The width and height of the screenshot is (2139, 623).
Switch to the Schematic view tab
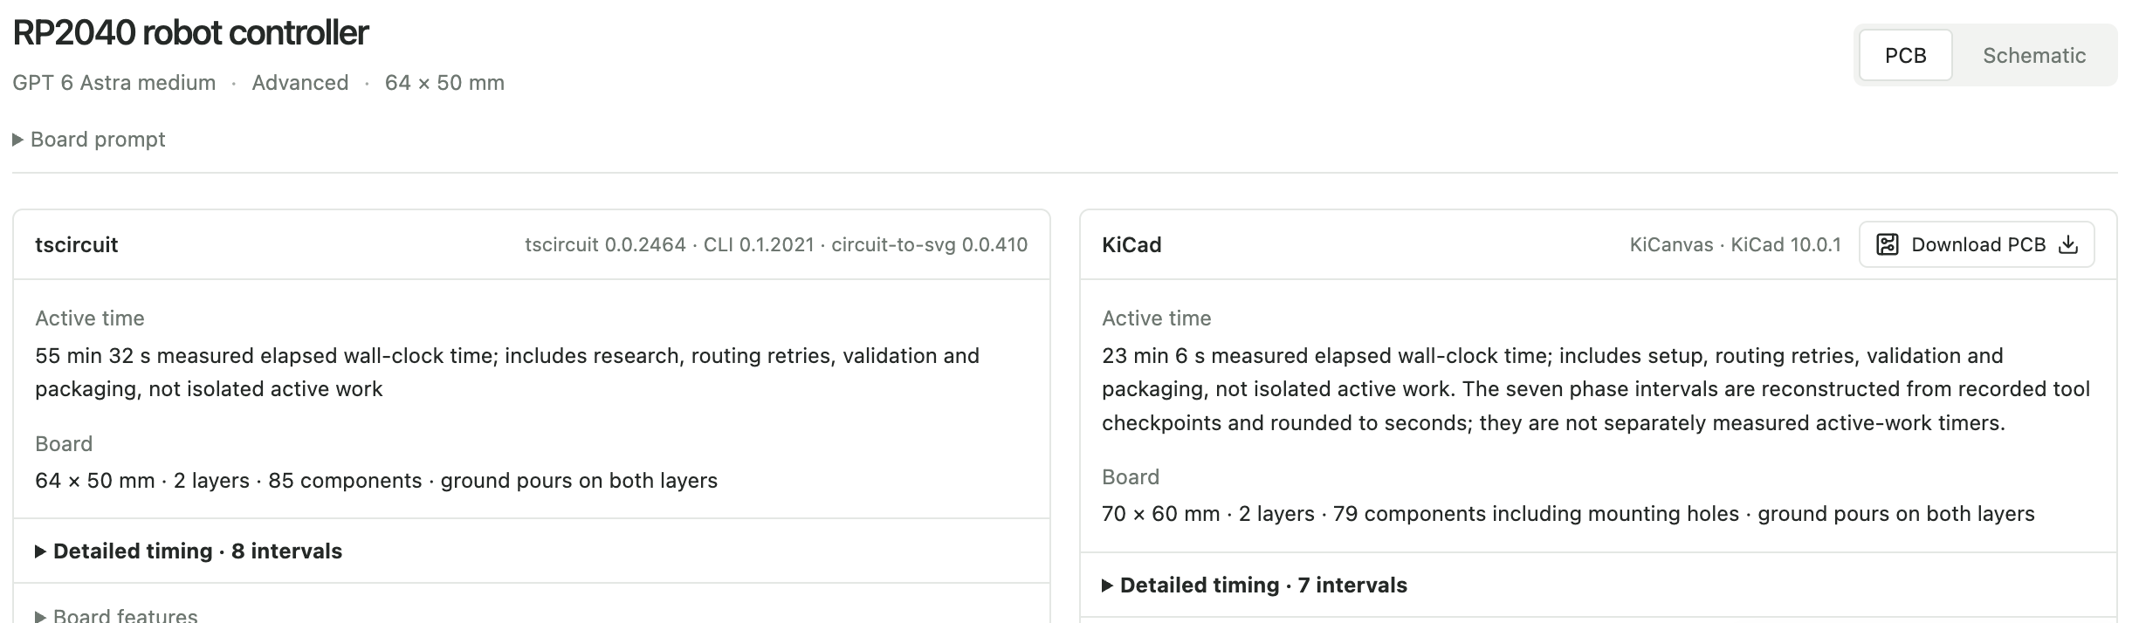2034,55
